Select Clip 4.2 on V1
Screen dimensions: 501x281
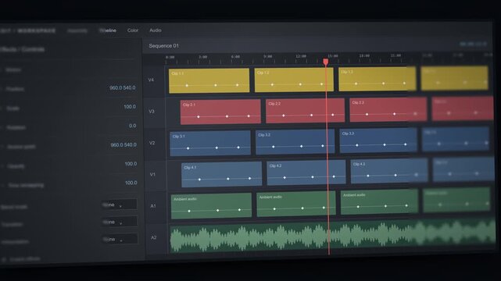tap(306, 173)
